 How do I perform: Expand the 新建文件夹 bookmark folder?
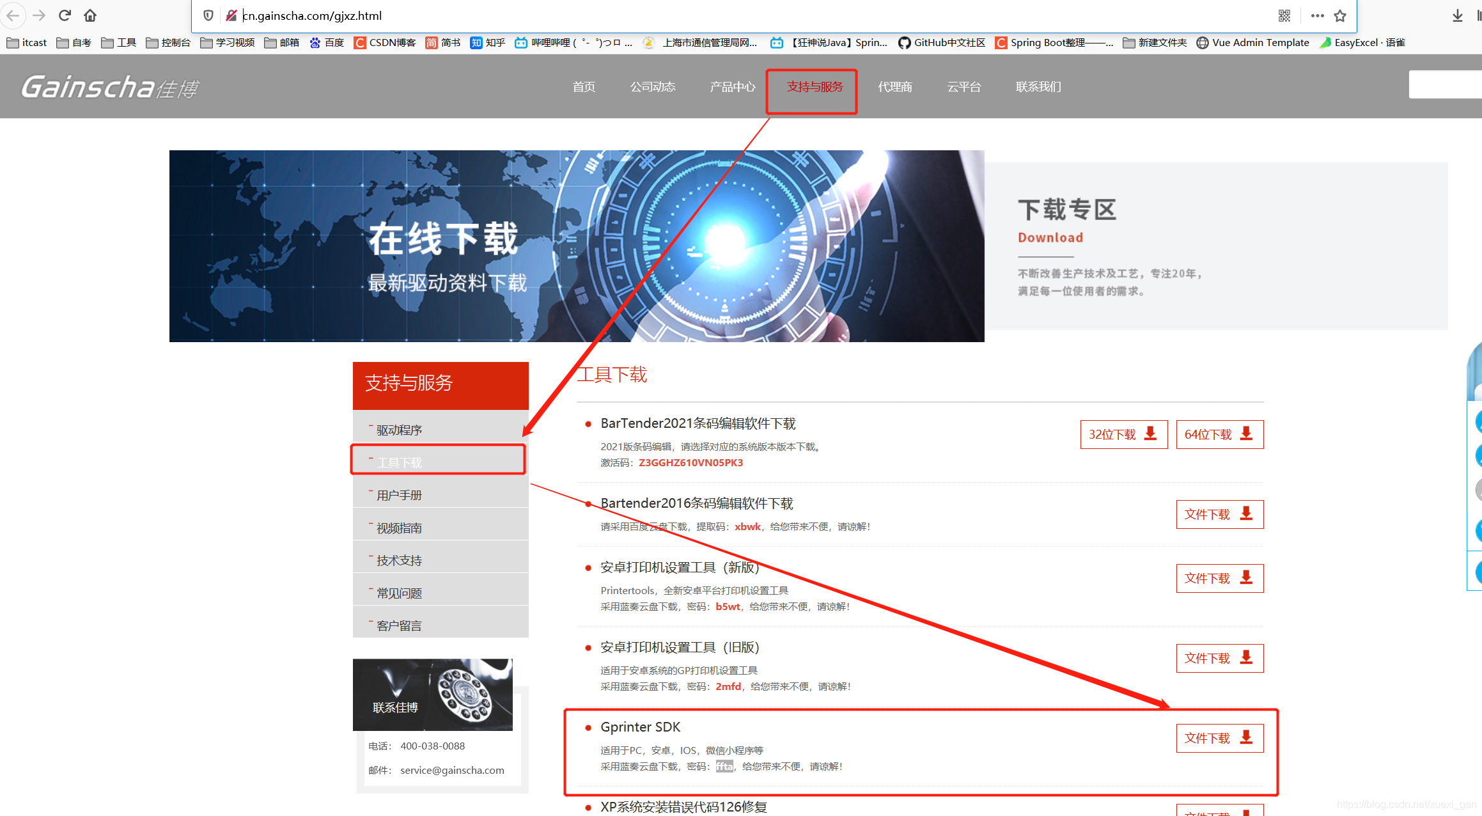point(1155,43)
